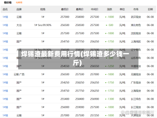Click the 中间价 column header

(95, 9)
